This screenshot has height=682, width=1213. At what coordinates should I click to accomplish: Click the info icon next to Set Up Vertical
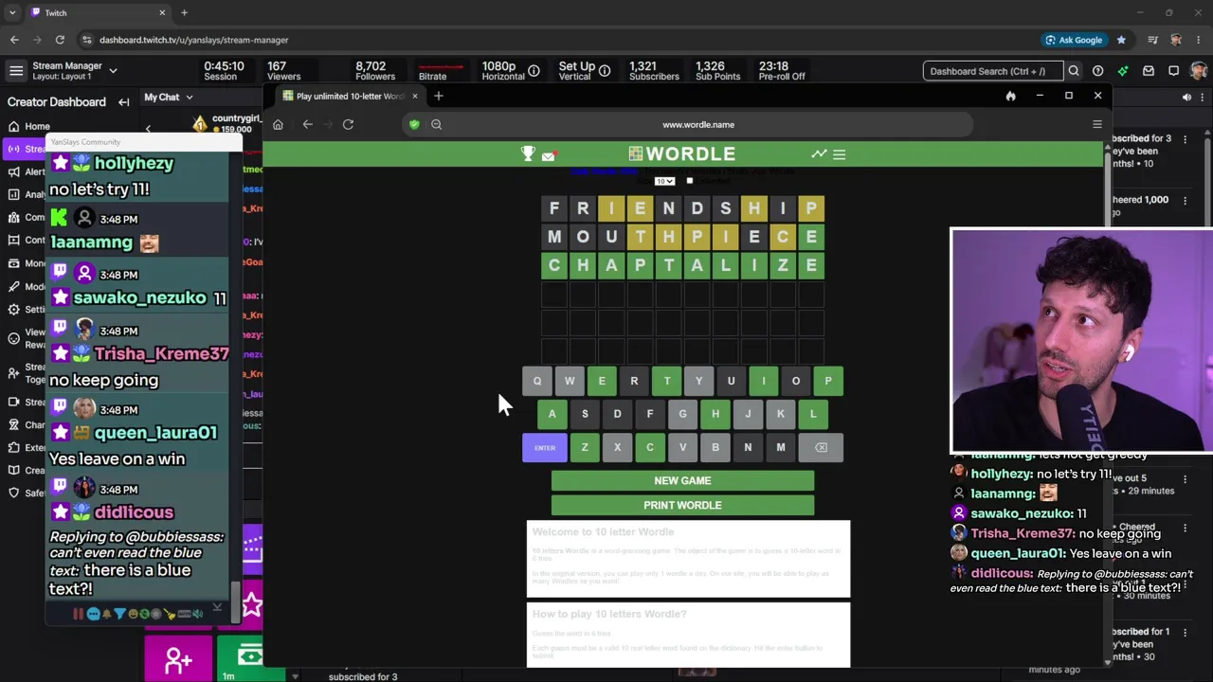[605, 71]
